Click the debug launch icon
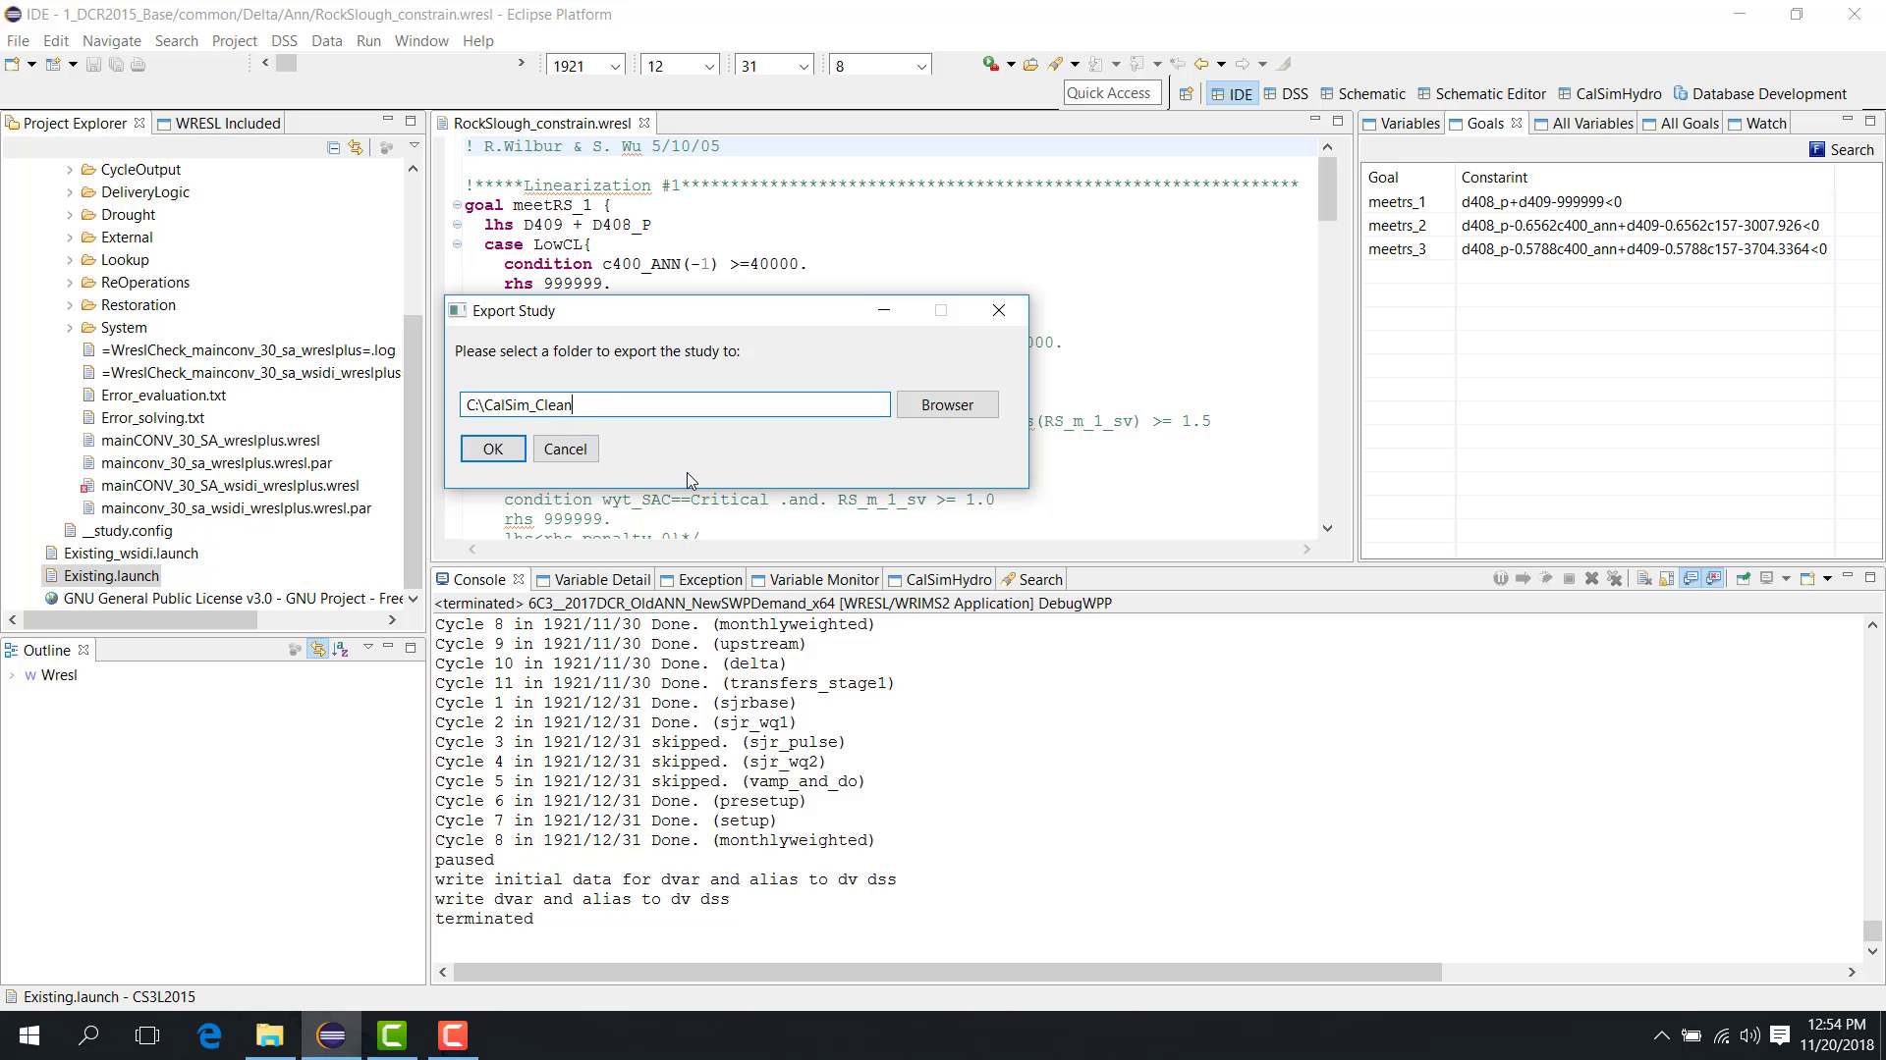The width and height of the screenshot is (1886, 1060). tap(990, 65)
